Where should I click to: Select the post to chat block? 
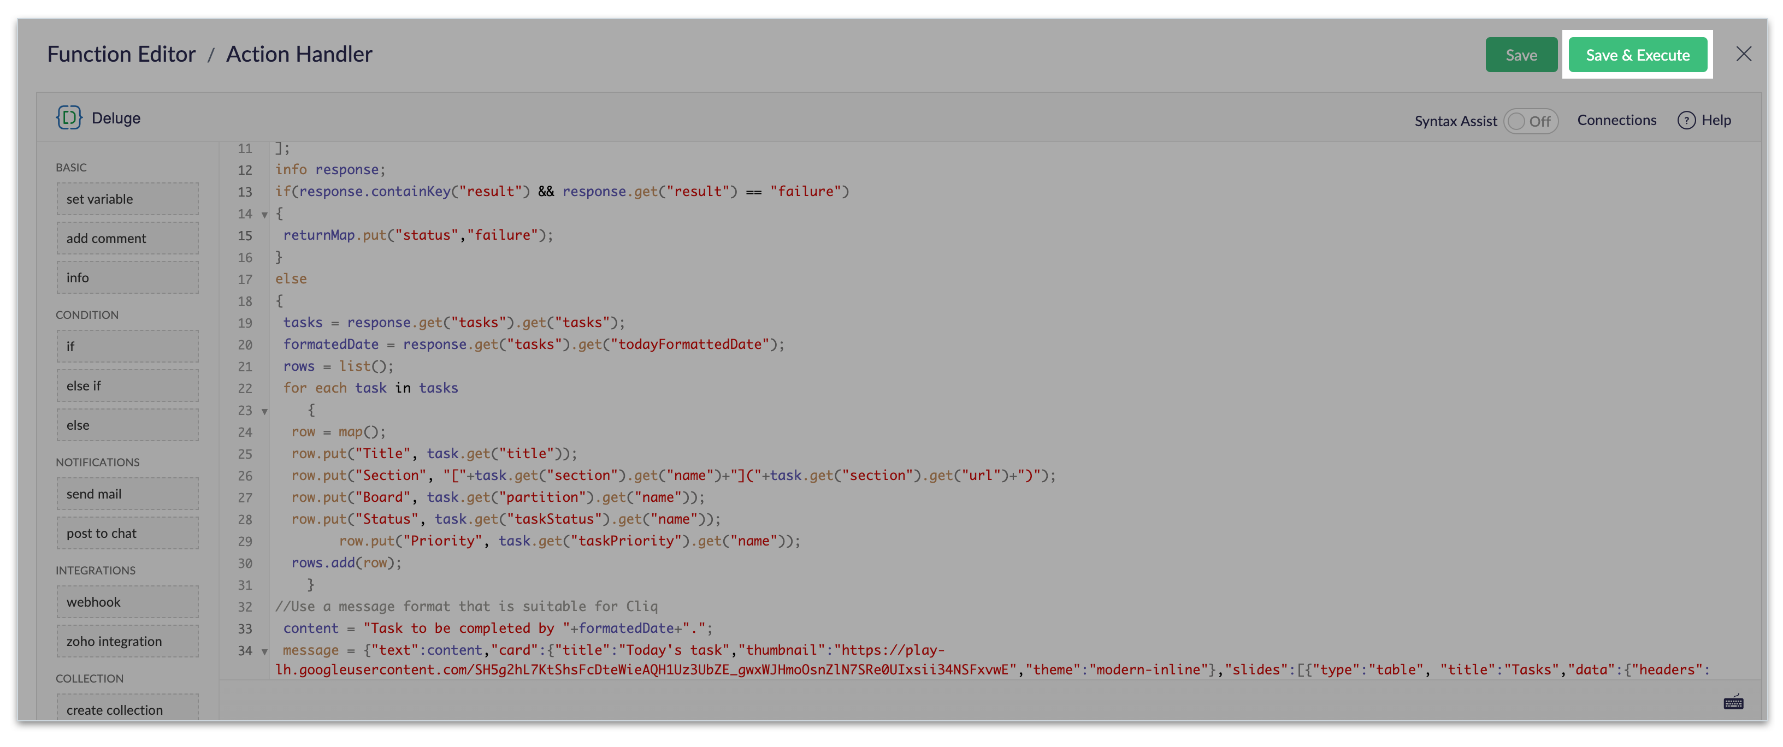click(127, 533)
